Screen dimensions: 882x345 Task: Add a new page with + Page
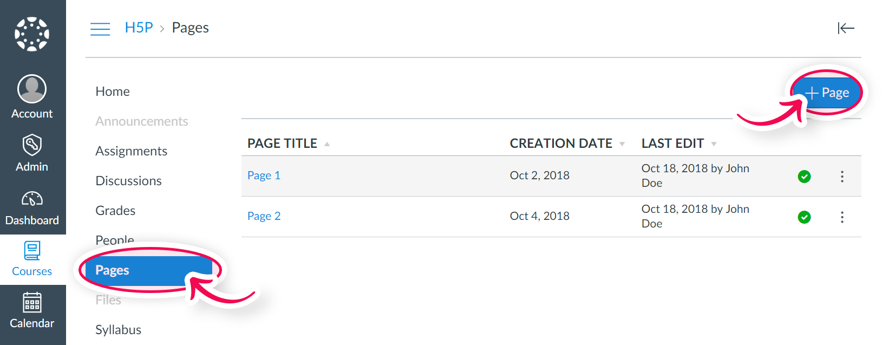(x=826, y=93)
